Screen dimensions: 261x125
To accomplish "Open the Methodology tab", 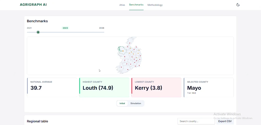I will [155, 5].
